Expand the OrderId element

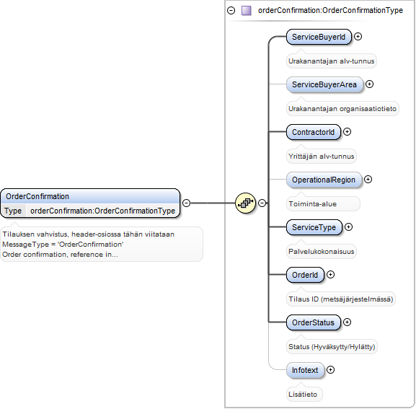tap(330, 274)
